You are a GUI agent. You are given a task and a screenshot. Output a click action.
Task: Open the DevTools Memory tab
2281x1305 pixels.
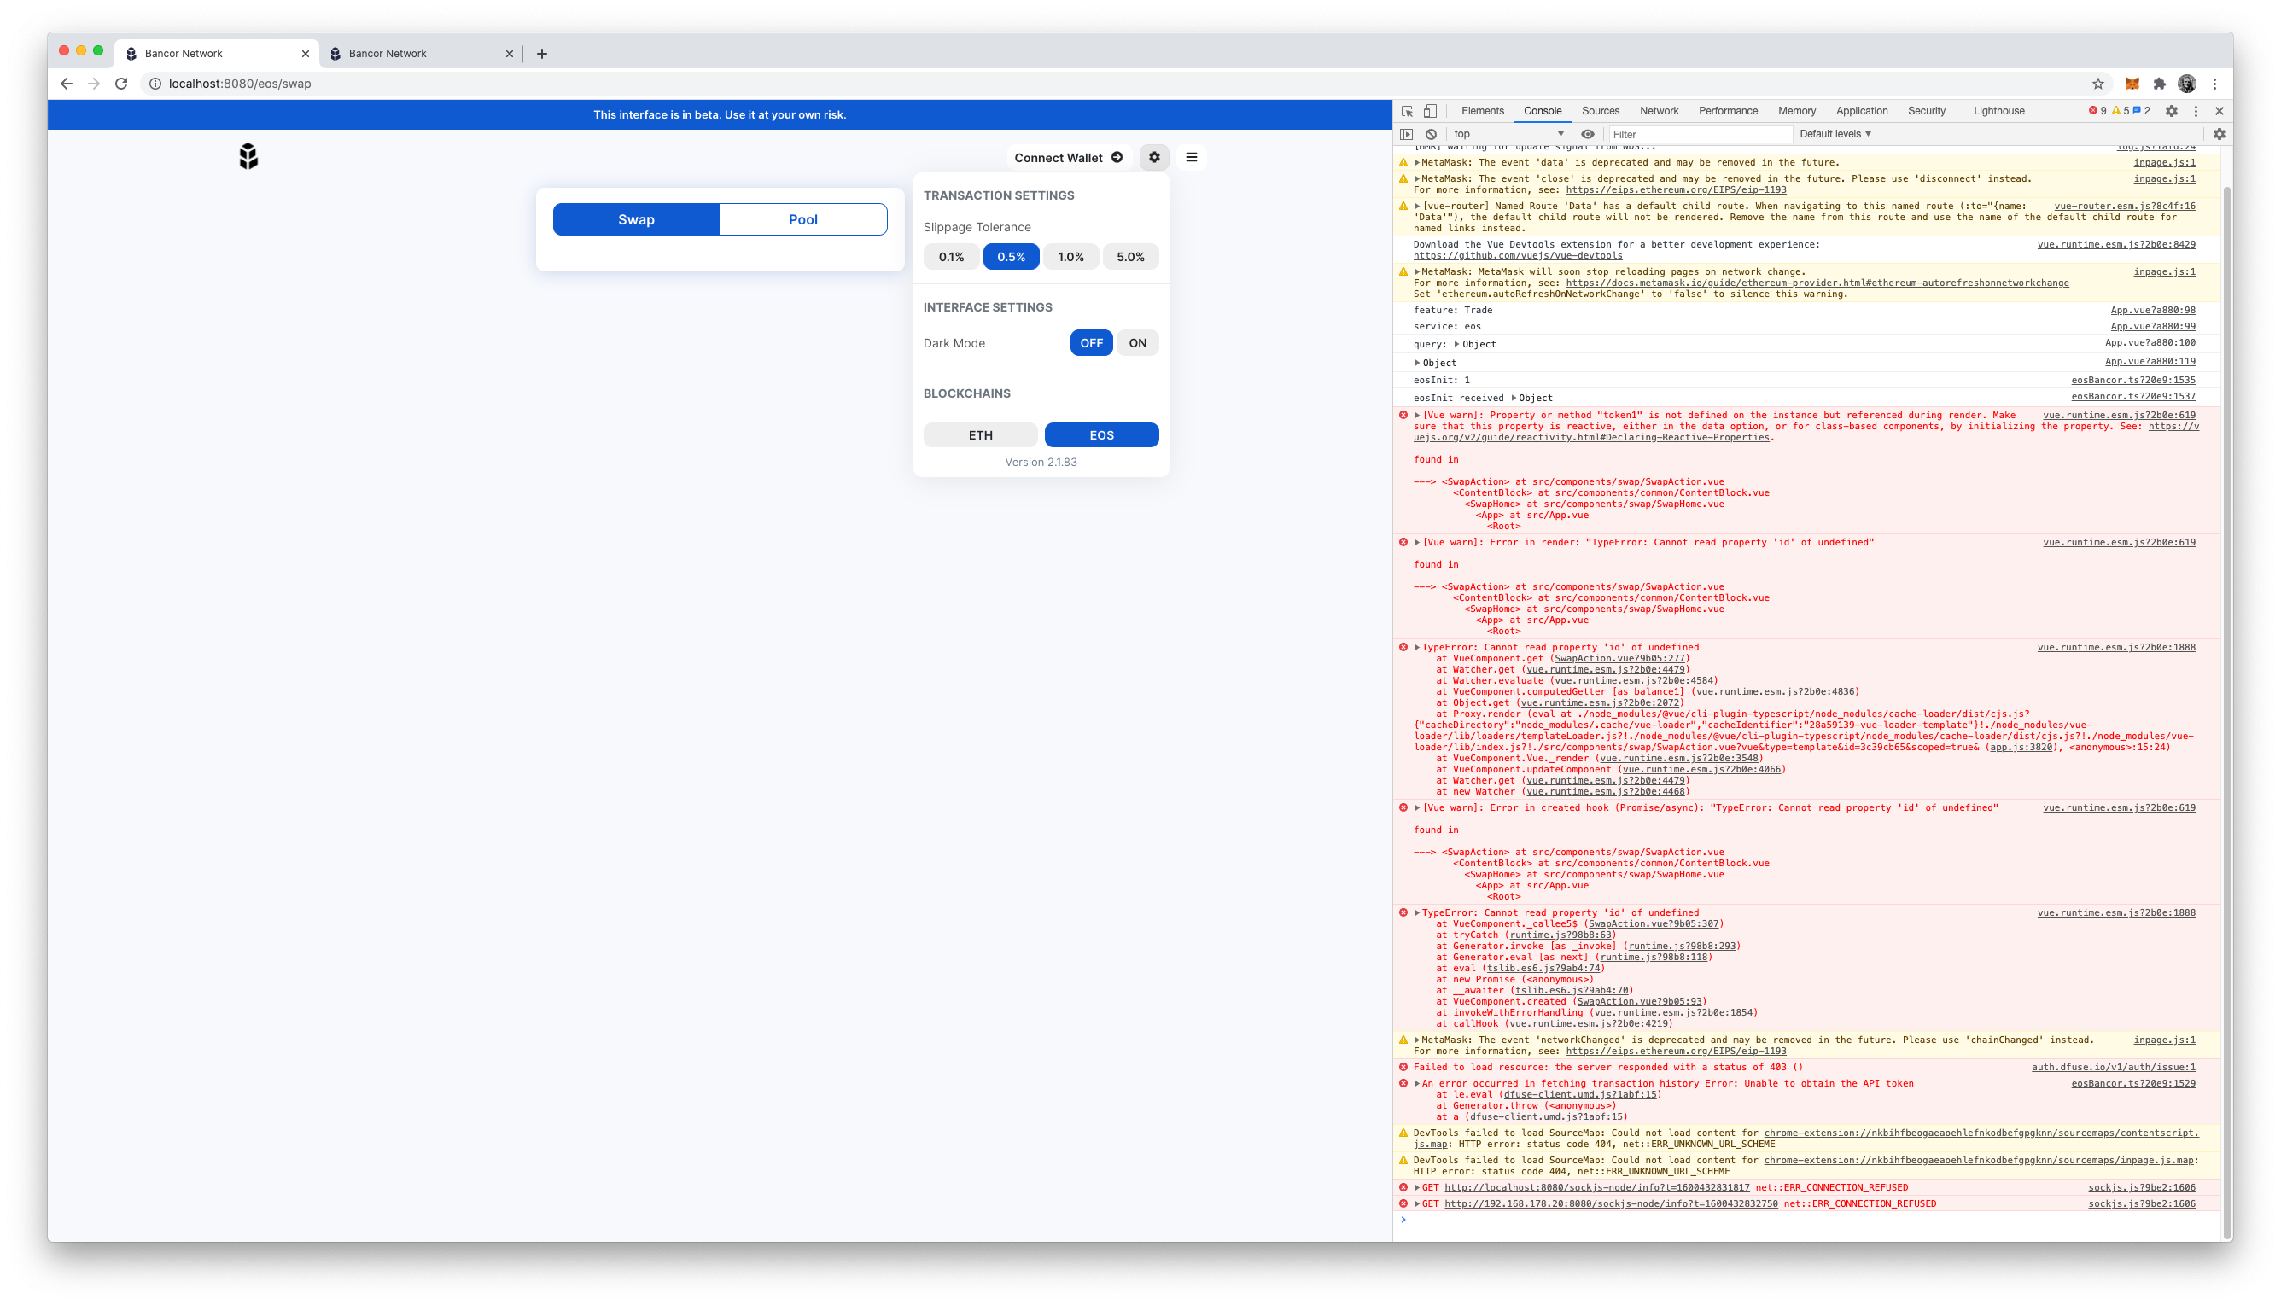pos(1796,111)
